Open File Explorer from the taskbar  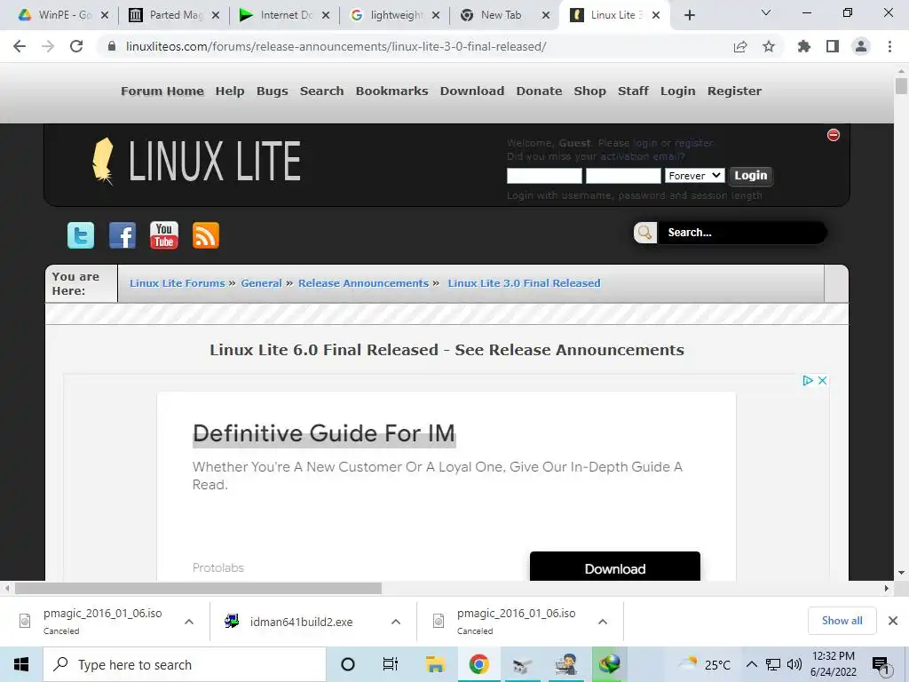click(x=435, y=664)
